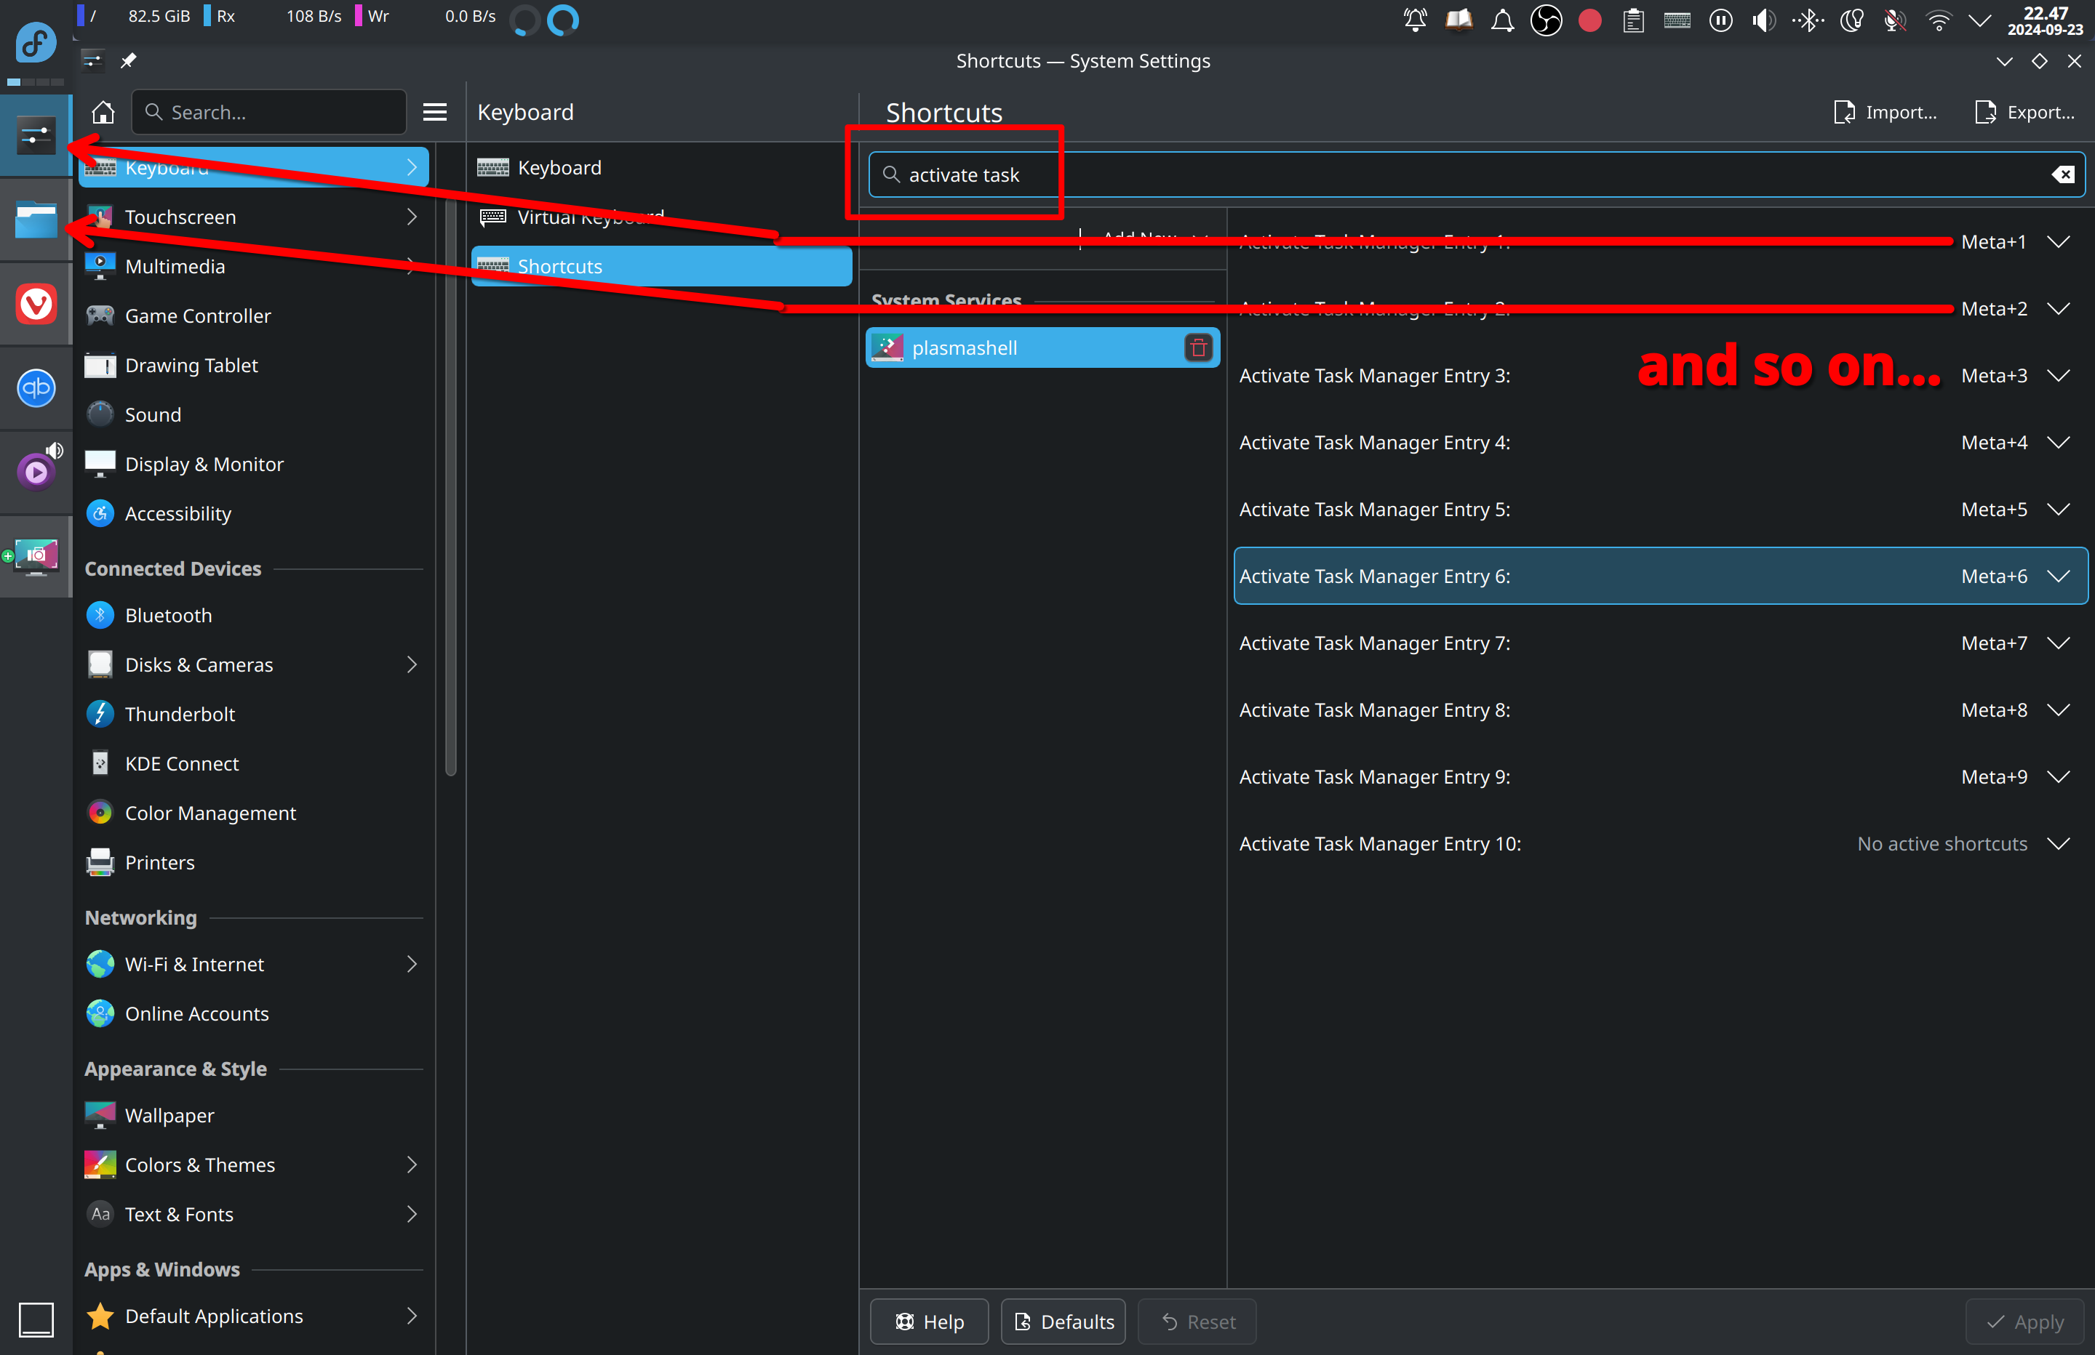Click the Defaults button
Screen dimensions: 2095x1355
[x=1064, y=1321]
